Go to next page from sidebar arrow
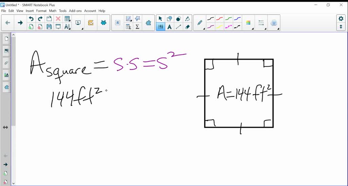The image size is (348, 186). pyautogui.click(x=5, y=165)
